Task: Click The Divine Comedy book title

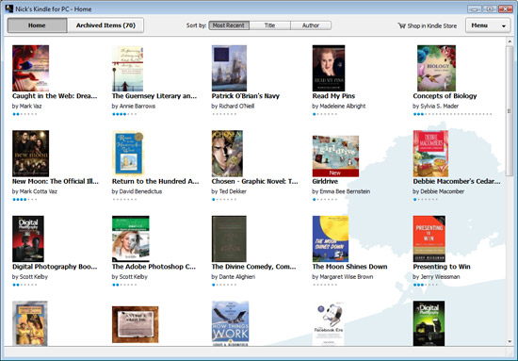Action: 253,267
